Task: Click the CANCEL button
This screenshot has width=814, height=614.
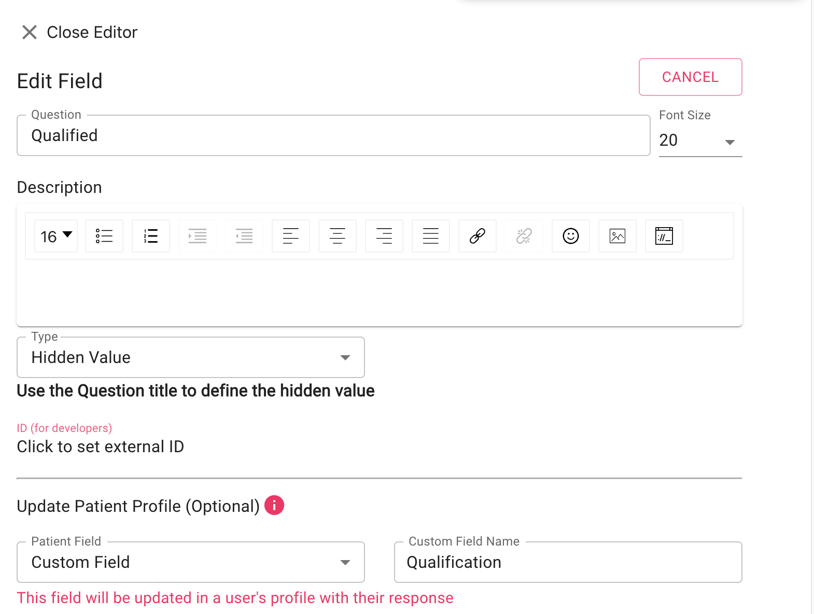Action: point(691,77)
